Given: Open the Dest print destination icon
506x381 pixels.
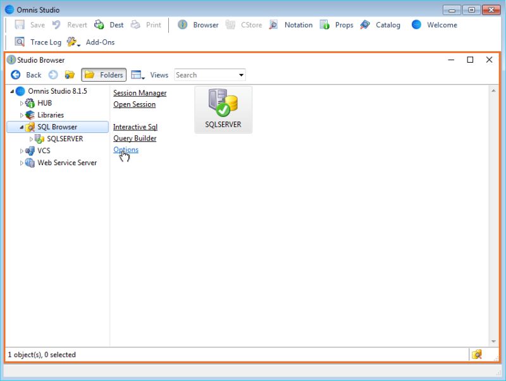Looking at the screenshot, I should [99, 25].
